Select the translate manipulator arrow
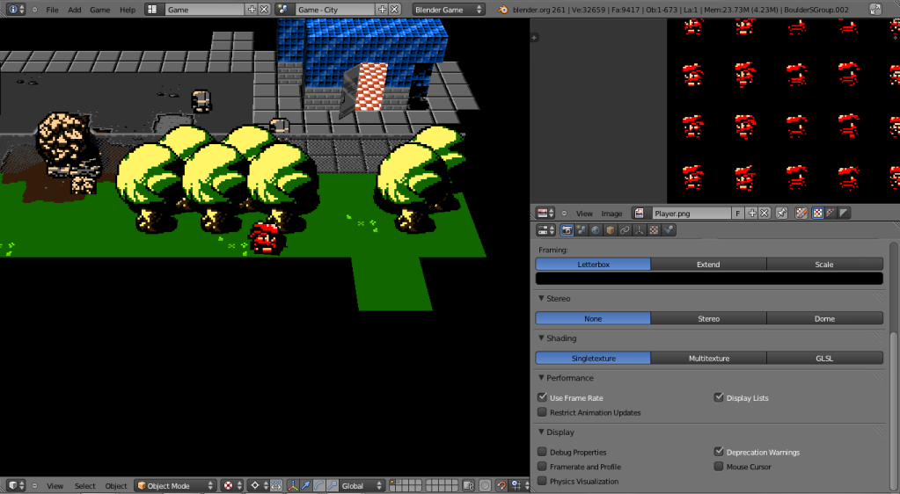Image resolution: width=900 pixels, height=494 pixels. pos(306,485)
